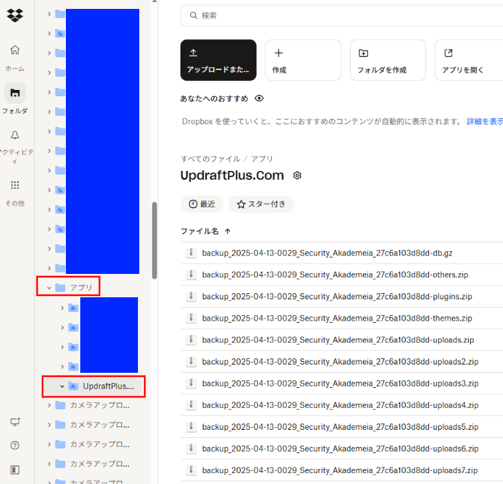Viewport: 503px width, 484px height.
Task: Filter by スター付き chip
Action: click(261, 204)
